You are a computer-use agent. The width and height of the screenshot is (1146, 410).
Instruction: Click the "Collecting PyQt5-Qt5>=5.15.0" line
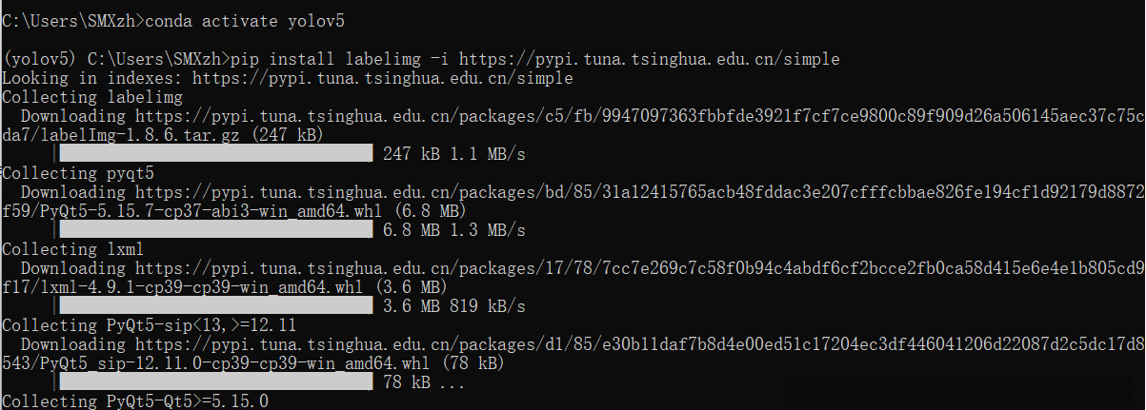click(135, 401)
